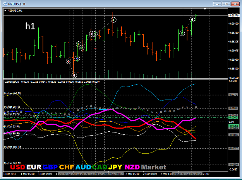Image resolution: width=242 pixels, height=180 pixels.
Task: Click the 21:00 time axis label
Action: [x=206, y=174]
